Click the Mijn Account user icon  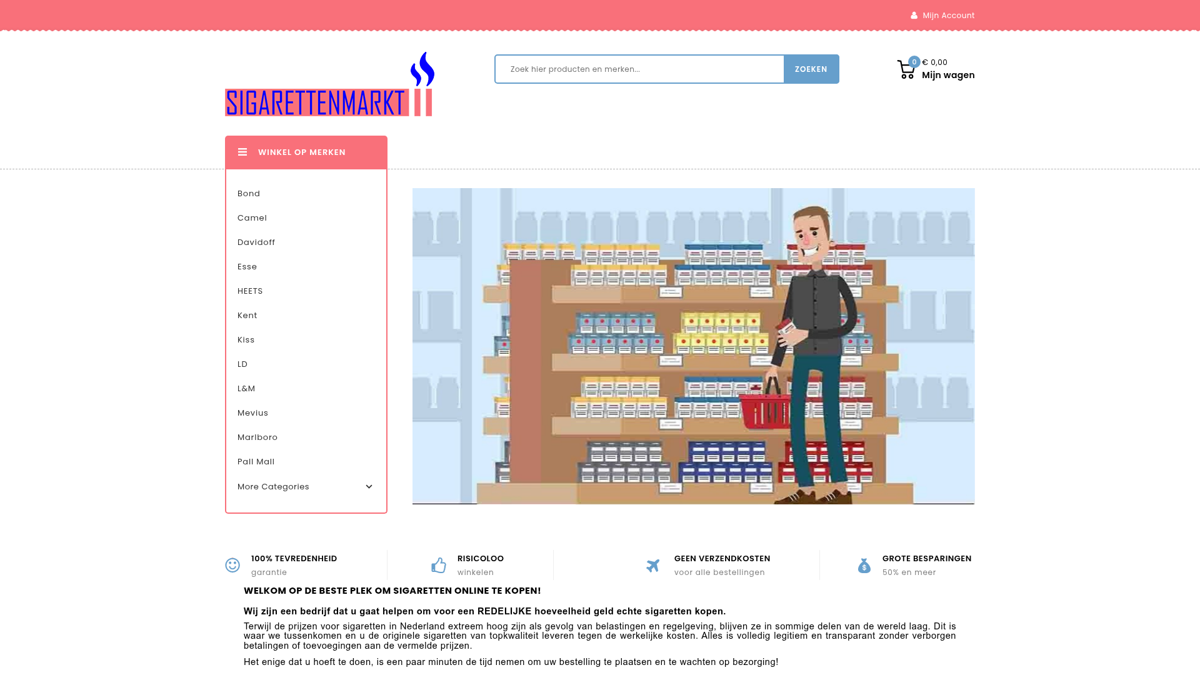pos(914,16)
